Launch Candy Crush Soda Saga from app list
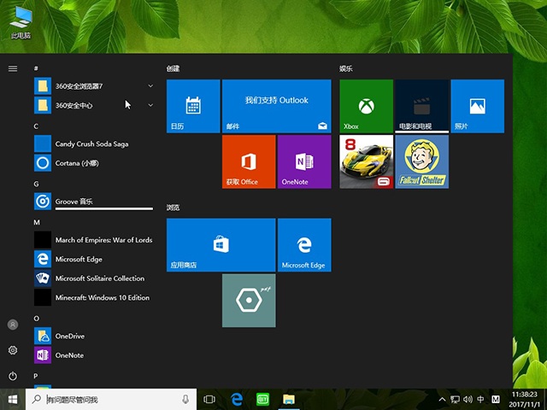 click(x=93, y=144)
